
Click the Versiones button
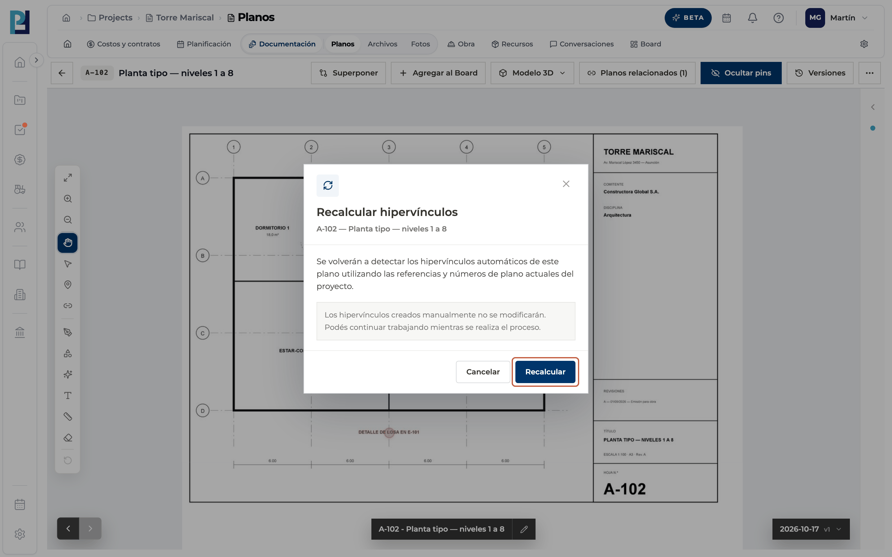(x=820, y=73)
